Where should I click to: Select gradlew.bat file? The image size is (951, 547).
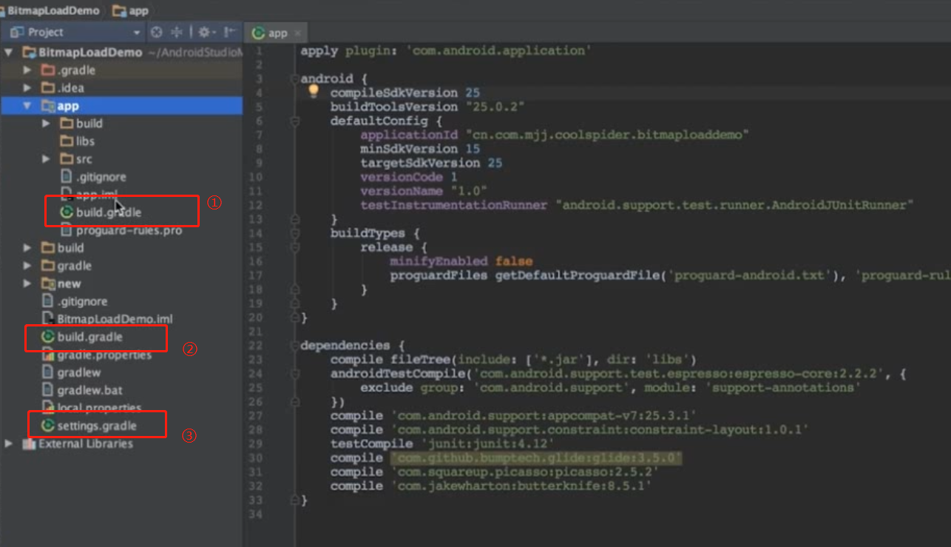(x=89, y=390)
